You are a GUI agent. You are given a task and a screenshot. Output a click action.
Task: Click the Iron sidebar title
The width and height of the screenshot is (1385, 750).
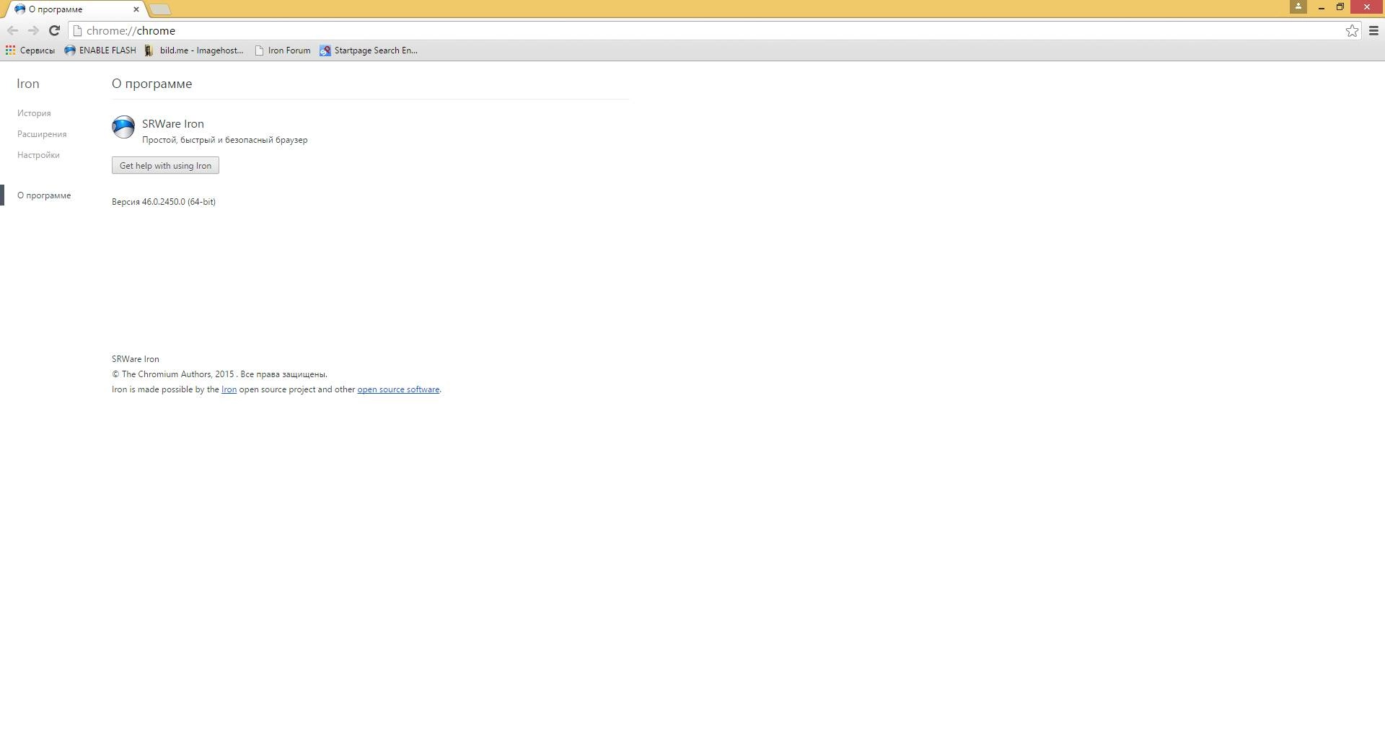(x=28, y=84)
